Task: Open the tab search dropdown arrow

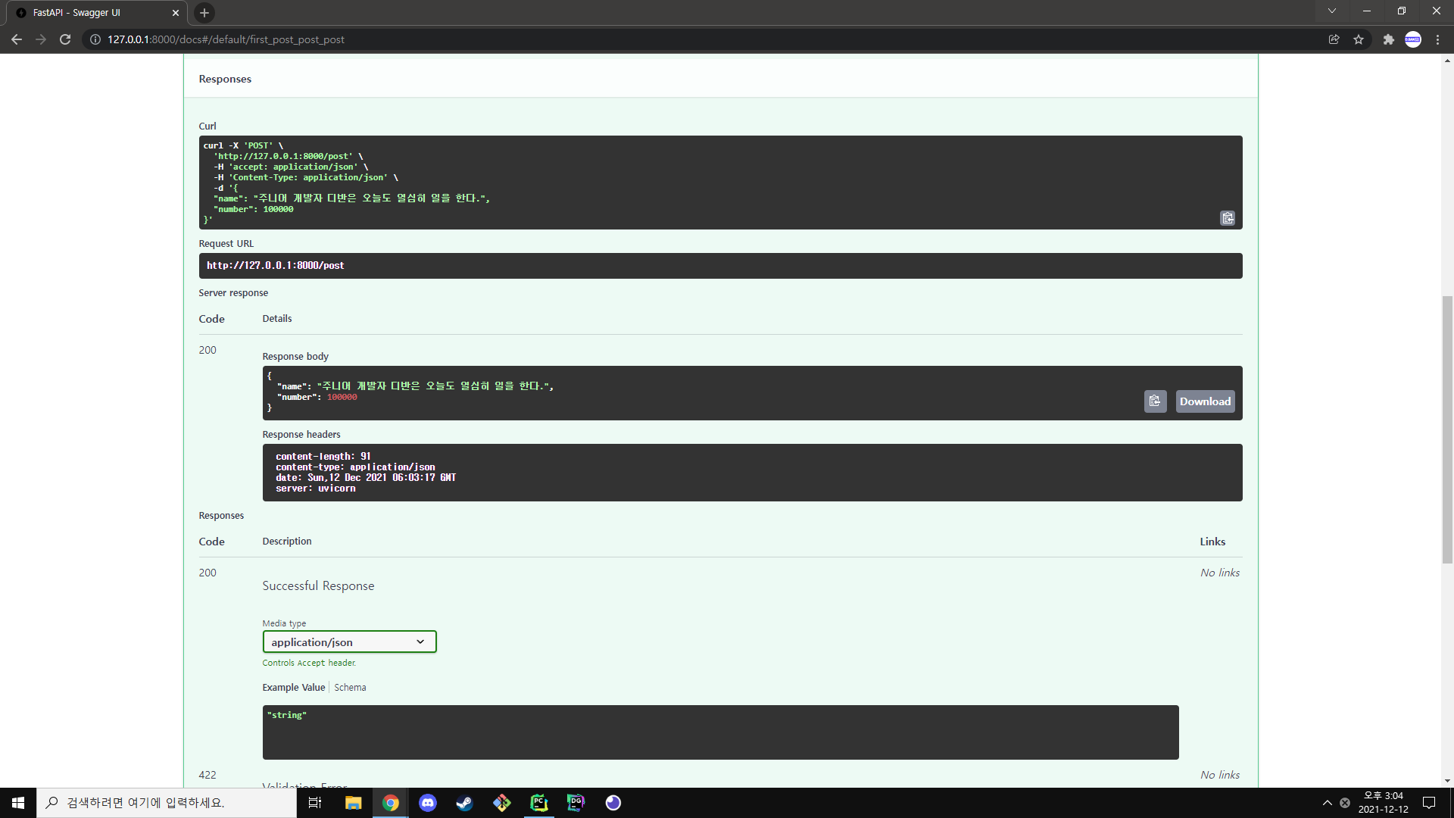Action: pyautogui.click(x=1331, y=11)
